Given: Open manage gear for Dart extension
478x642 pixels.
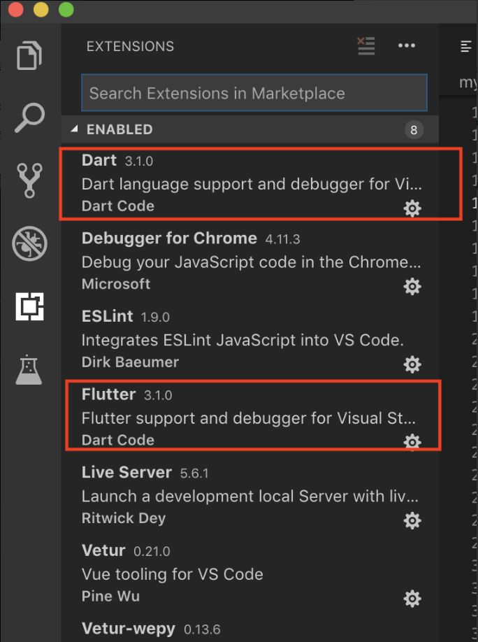Looking at the screenshot, I should 412,208.
